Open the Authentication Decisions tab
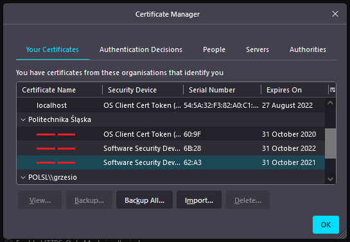Viewport: 350px width, 242px height. [141, 49]
